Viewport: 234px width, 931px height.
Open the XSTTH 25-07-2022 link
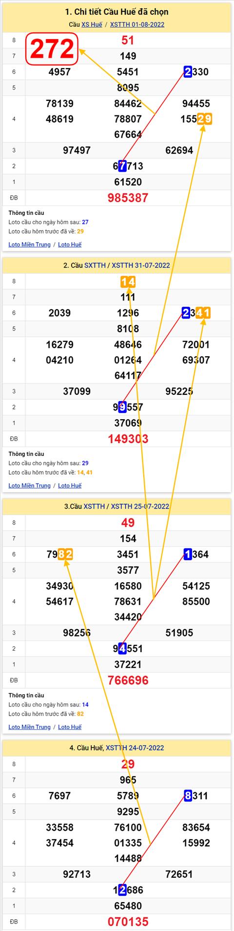pyautogui.click(x=140, y=506)
